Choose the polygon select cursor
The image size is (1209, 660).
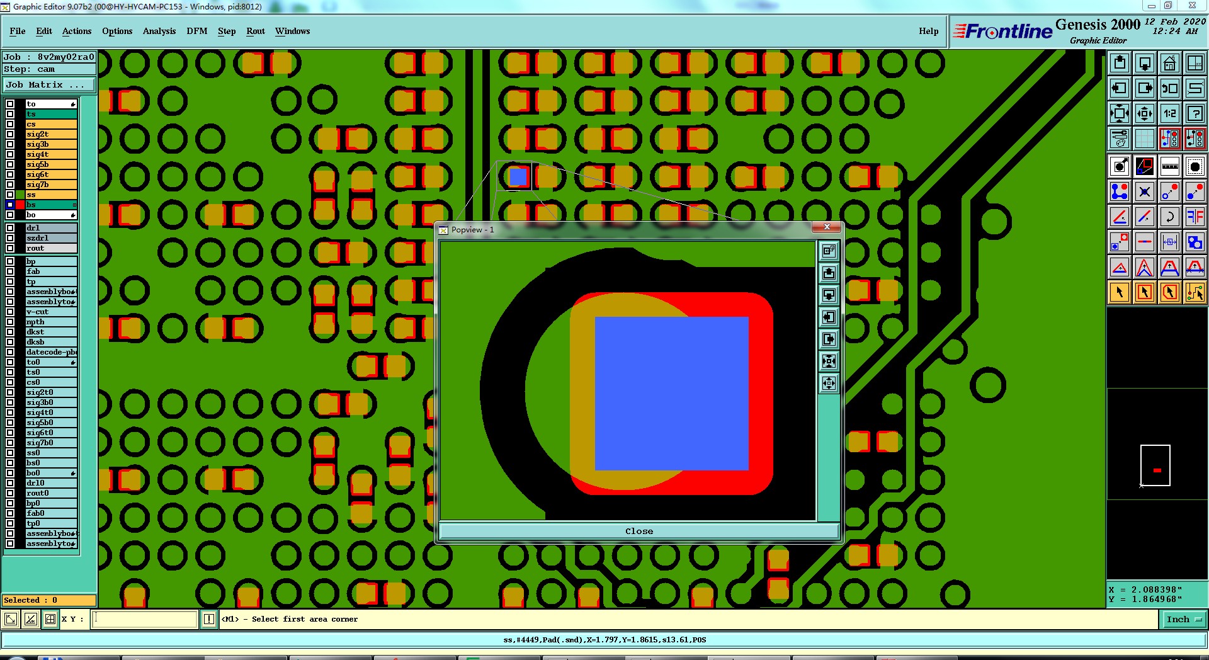(1170, 292)
